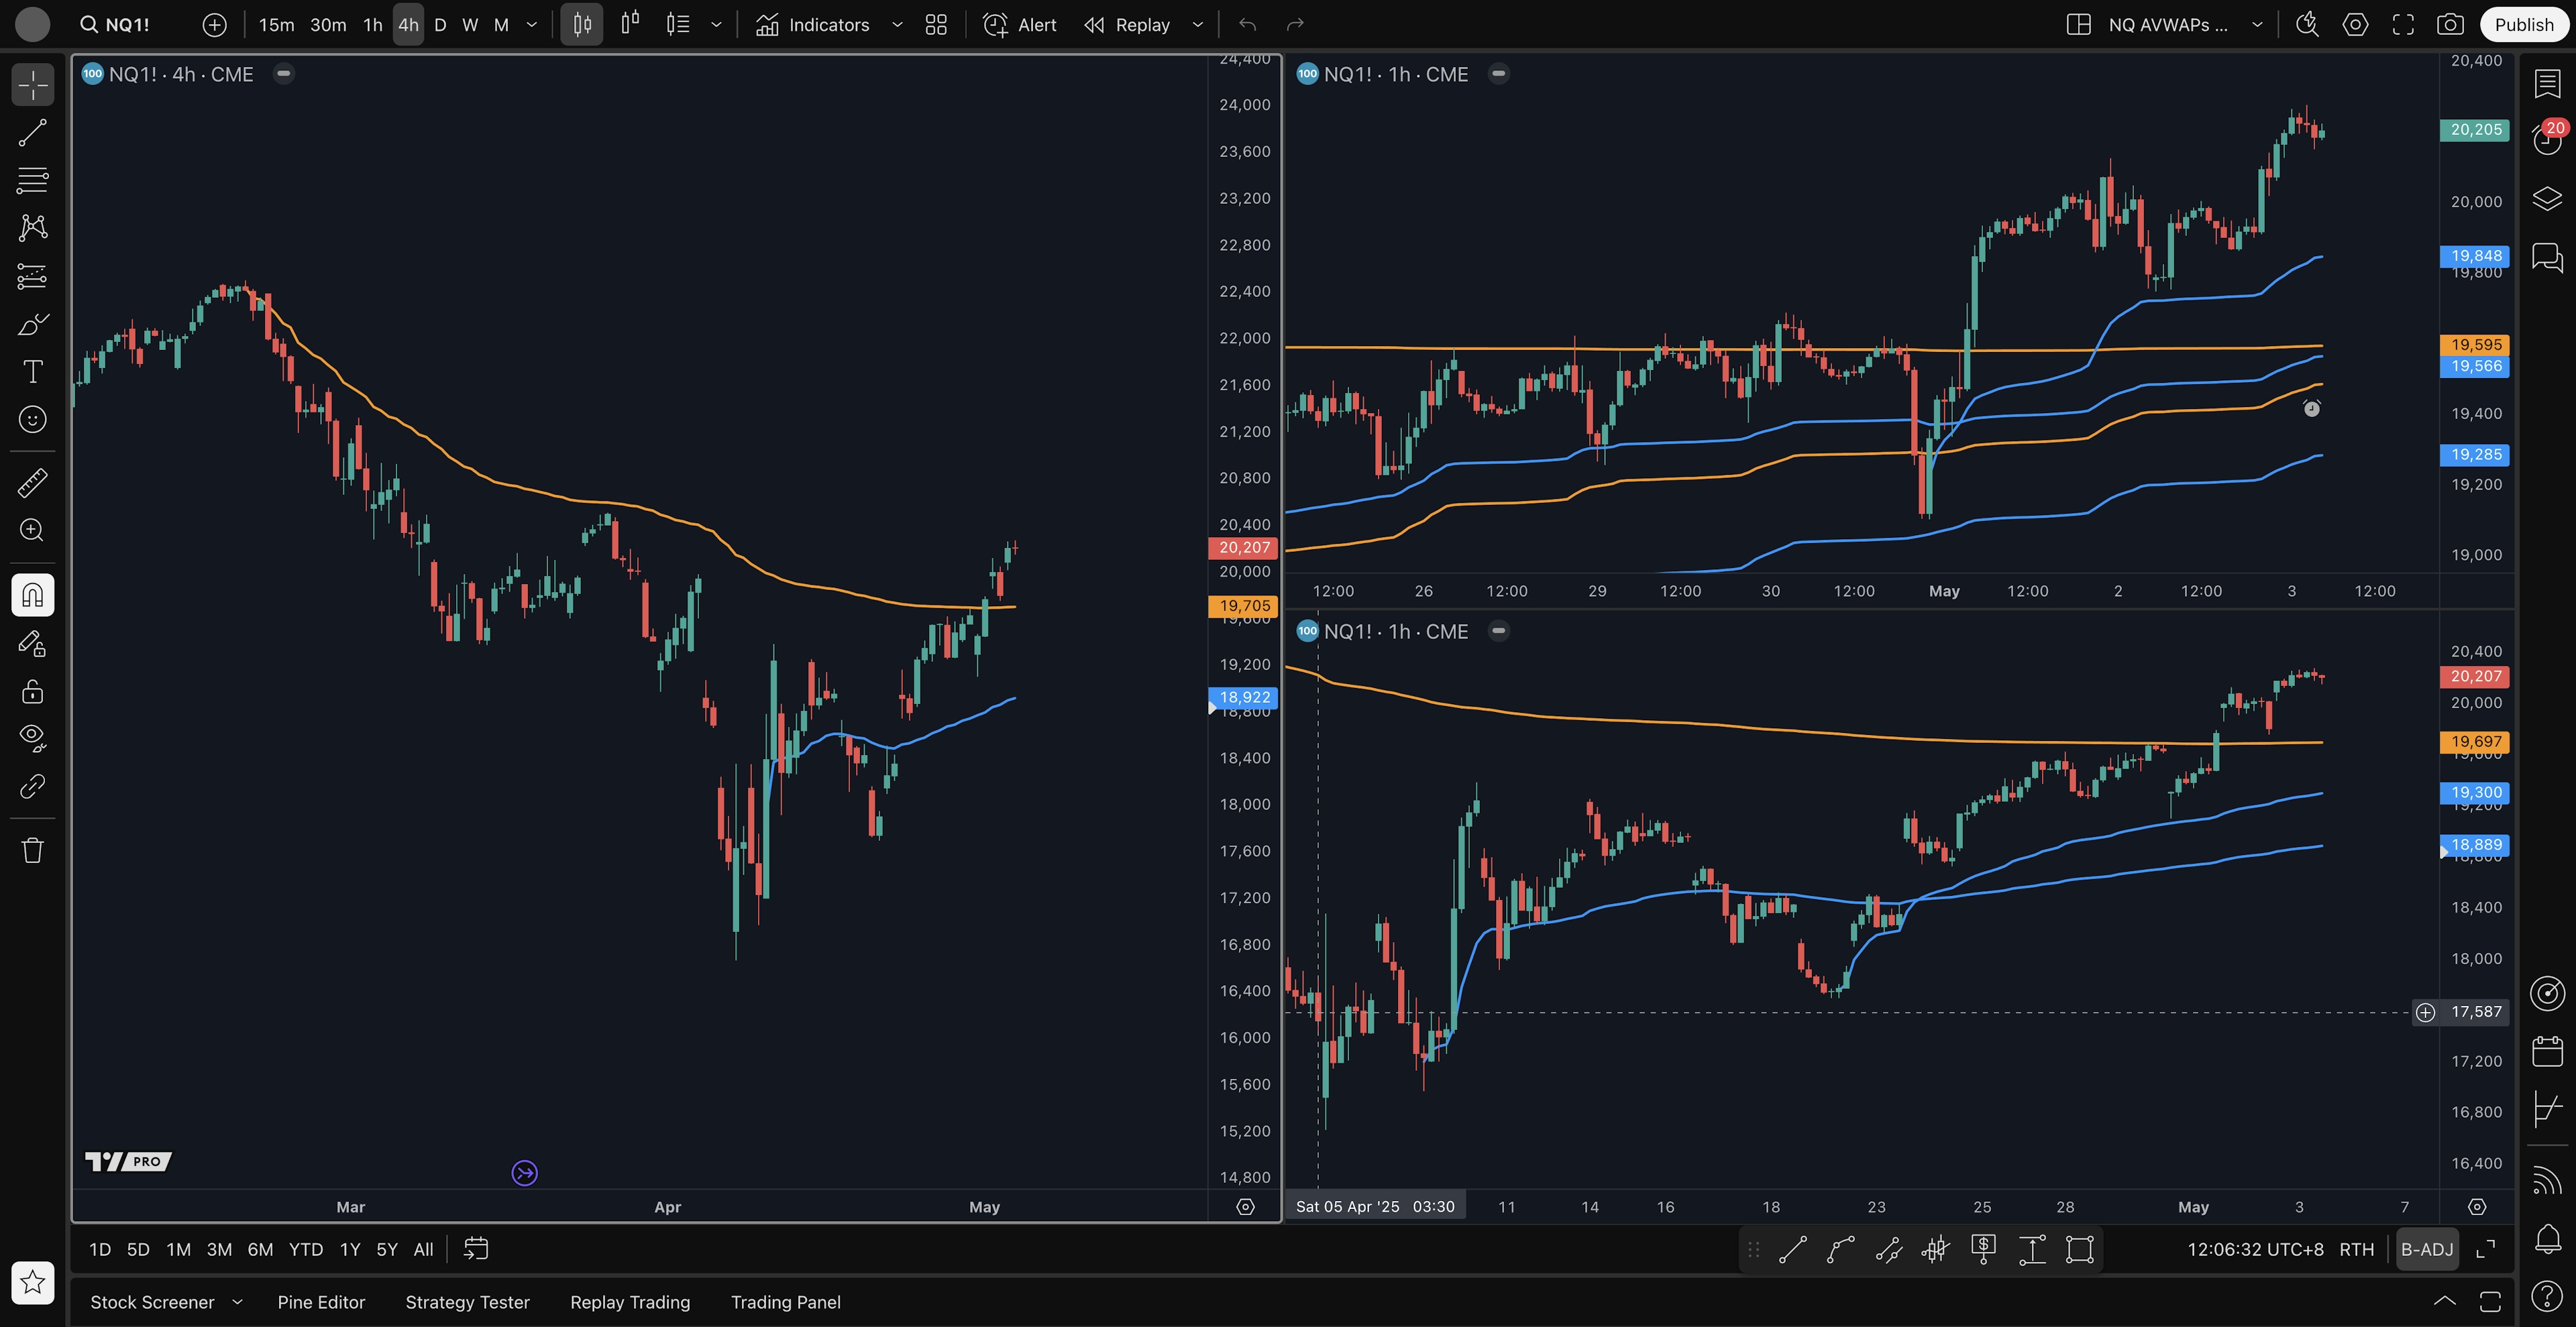Select the trend line drawing tool
2576x1327 pixels.
[33, 133]
